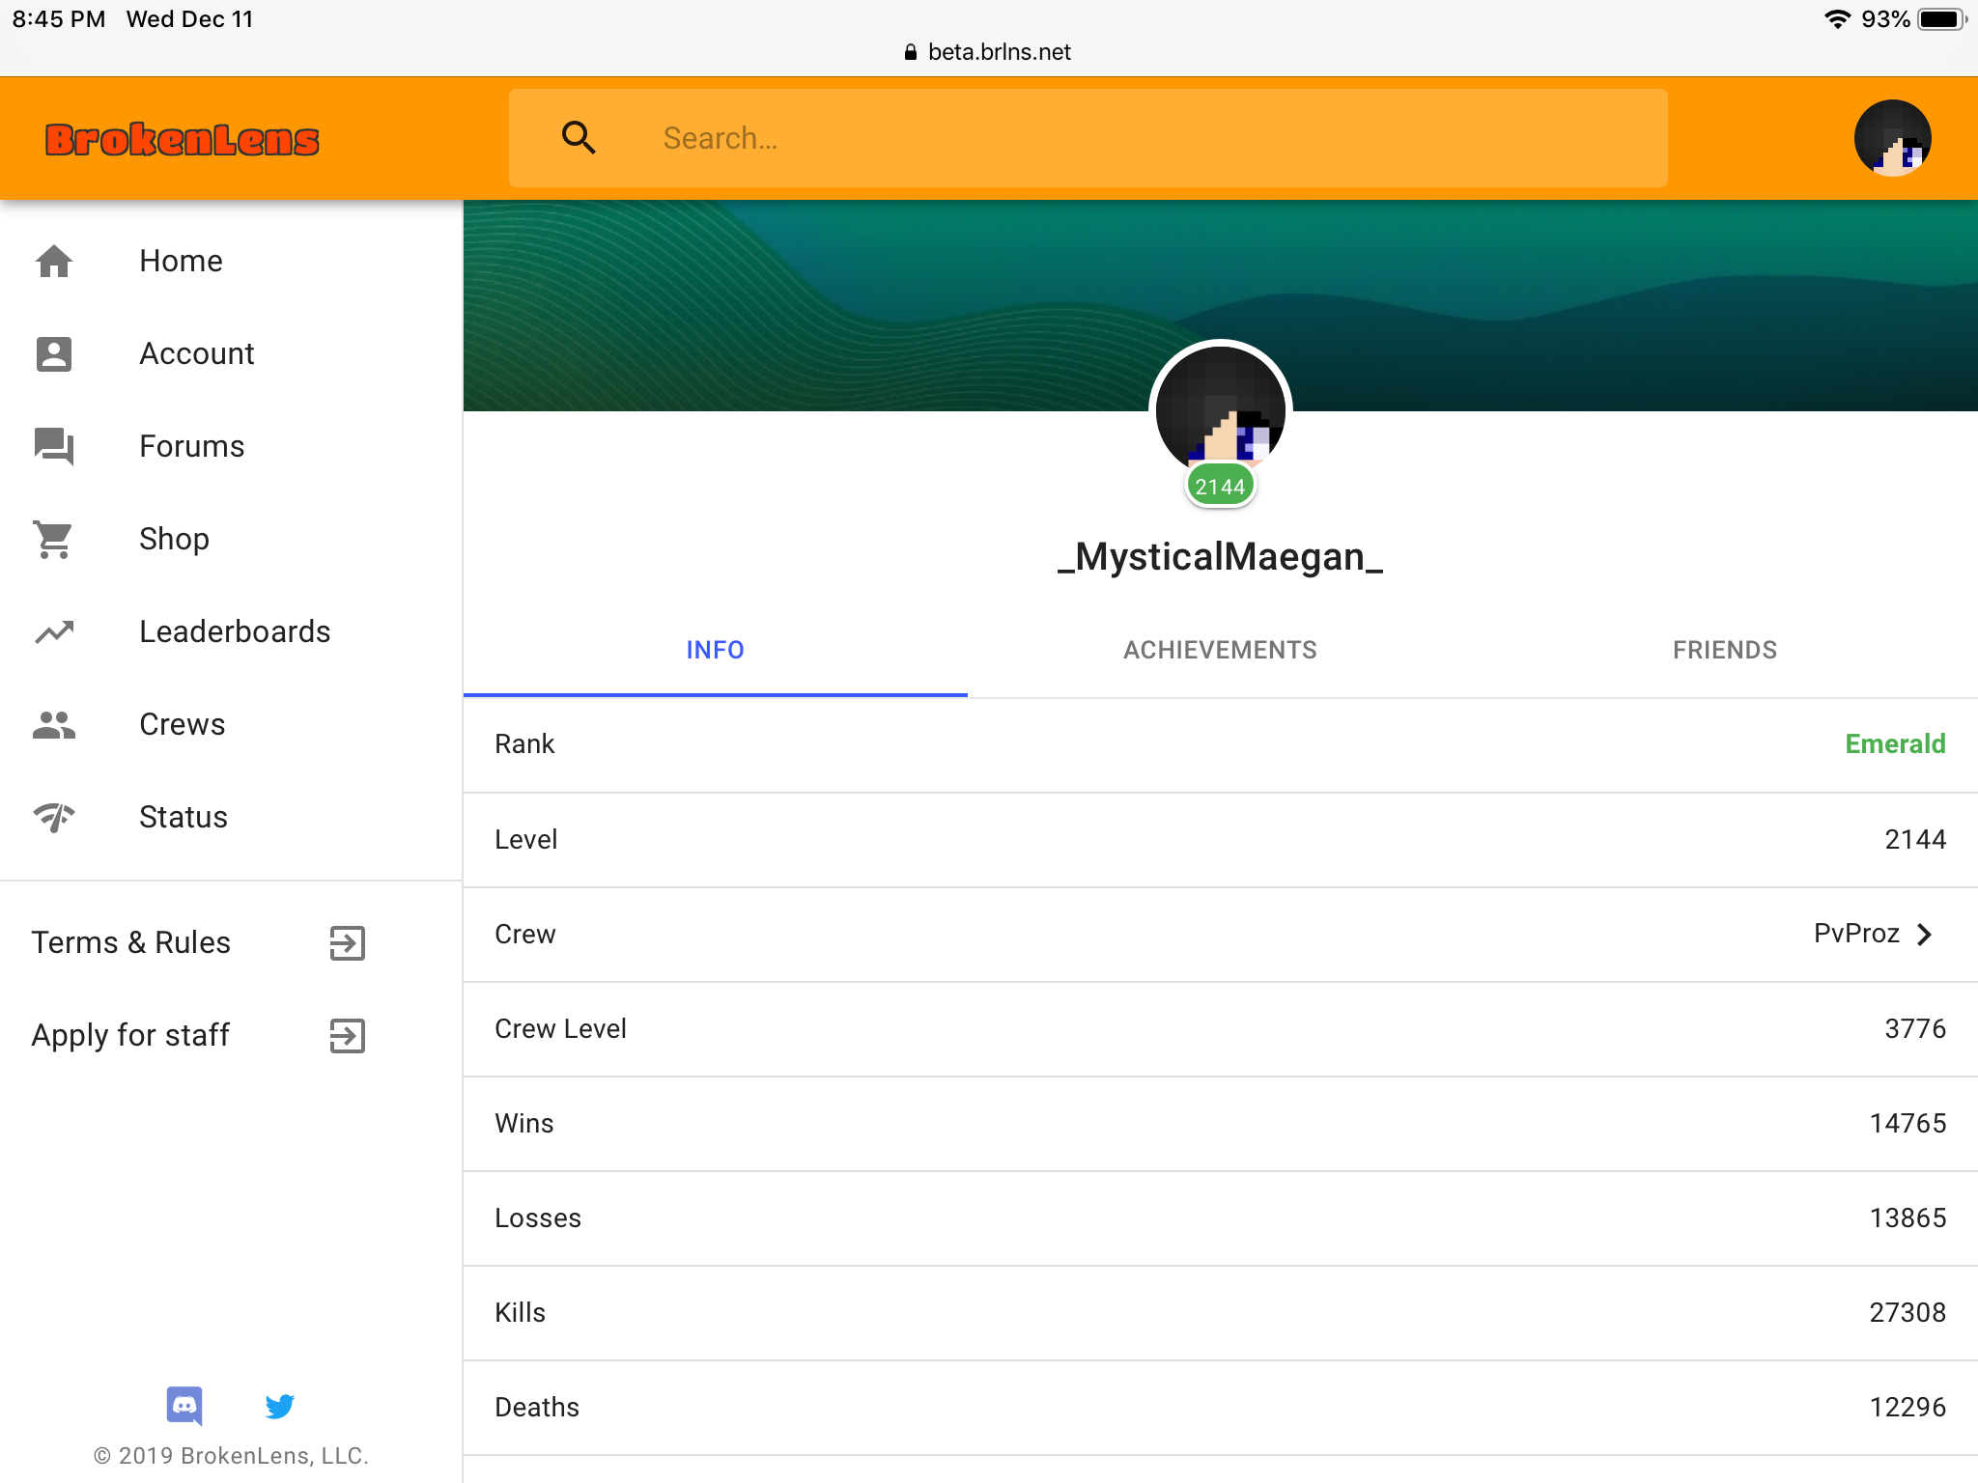Open the Home sidebar icon

pyautogui.click(x=54, y=261)
